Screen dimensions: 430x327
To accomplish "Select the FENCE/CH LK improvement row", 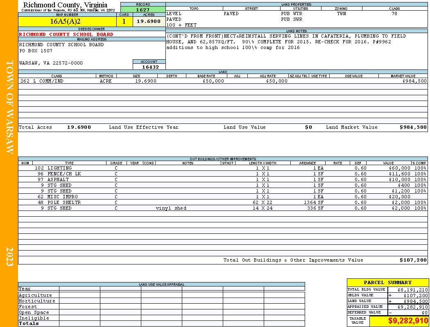I will (x=223, y=174).
